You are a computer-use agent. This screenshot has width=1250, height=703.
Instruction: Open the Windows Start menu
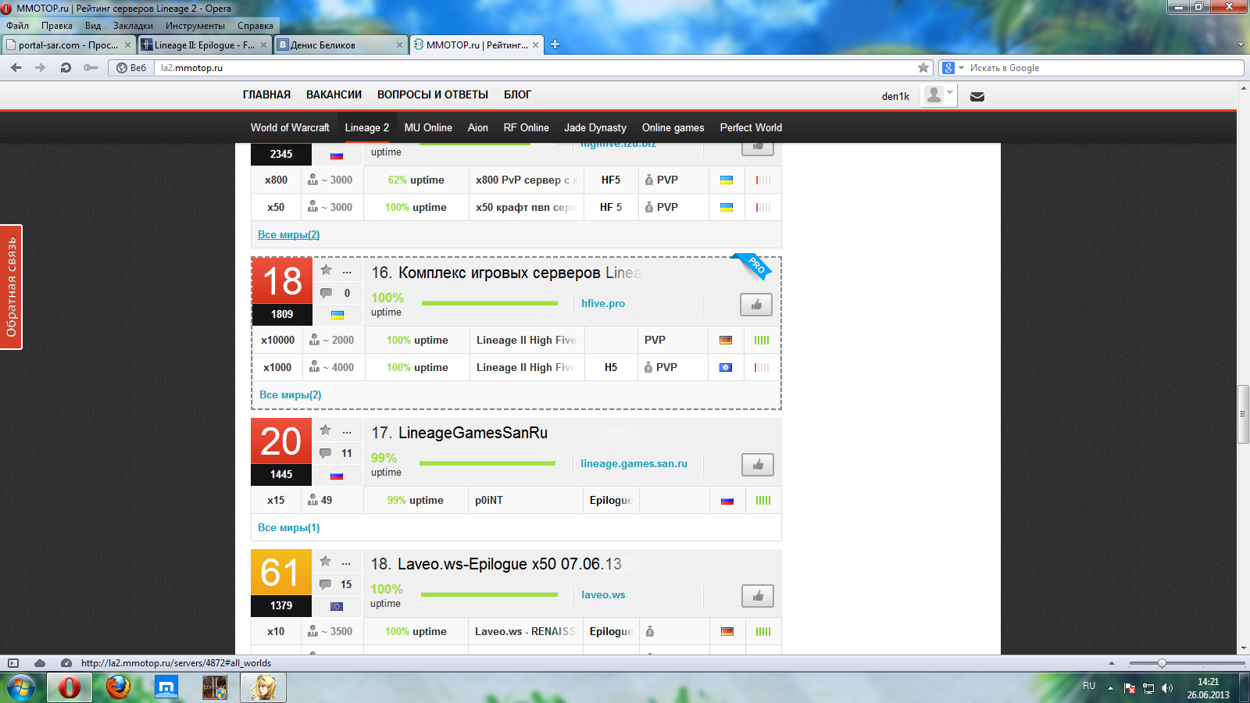click(21, 688)
